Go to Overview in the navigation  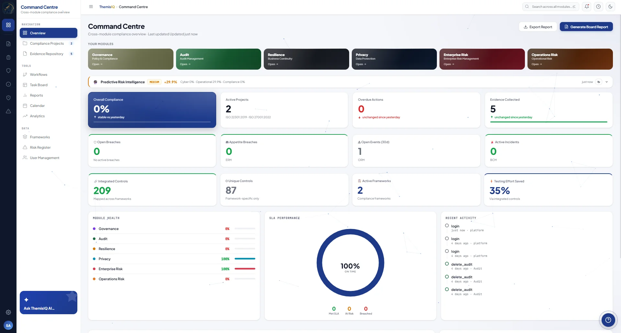point(49,33)
